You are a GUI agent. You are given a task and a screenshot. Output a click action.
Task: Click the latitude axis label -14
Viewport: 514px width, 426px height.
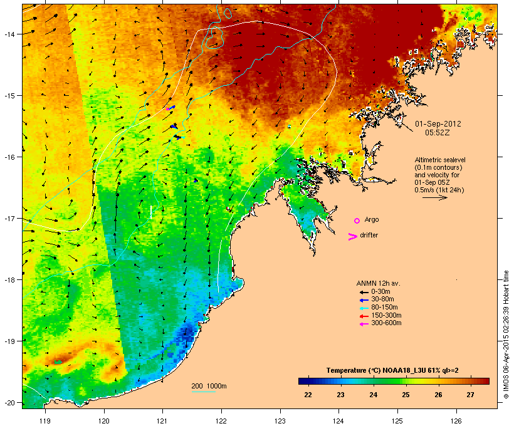pos(9,34)
